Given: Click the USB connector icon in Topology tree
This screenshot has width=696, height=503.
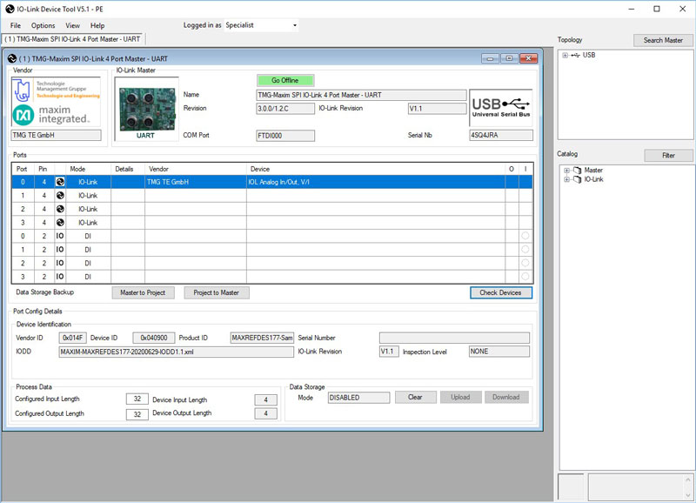Looking at the screenshot, I should (x=576, y=55).
